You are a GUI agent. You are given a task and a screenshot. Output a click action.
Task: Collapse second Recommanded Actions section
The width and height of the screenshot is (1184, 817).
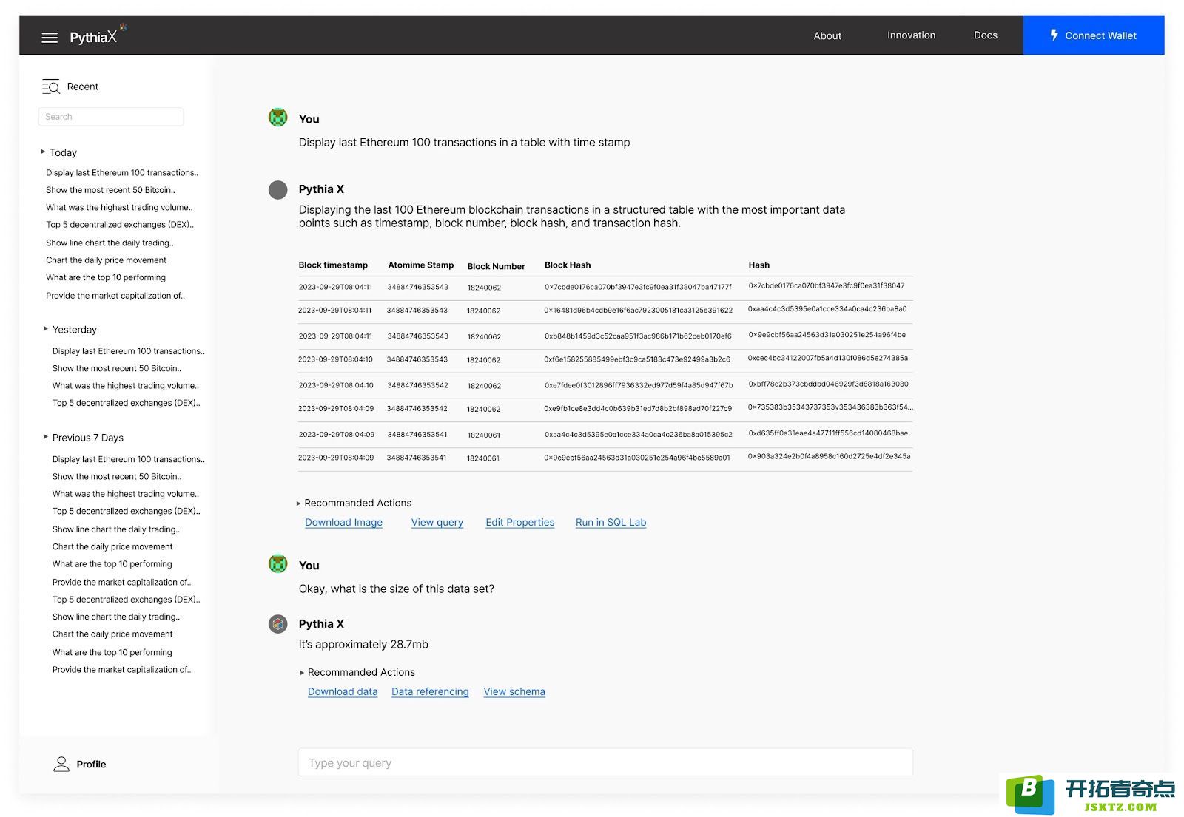(x=302, y=672)
